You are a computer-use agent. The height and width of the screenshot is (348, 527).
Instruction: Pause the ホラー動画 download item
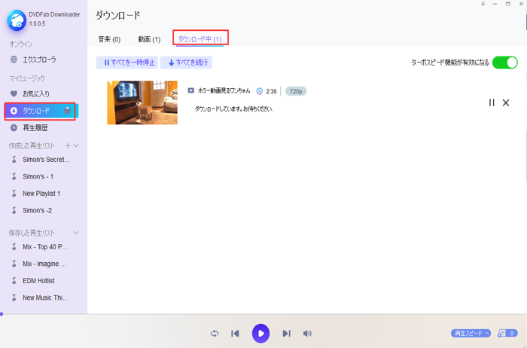[492, 102]
